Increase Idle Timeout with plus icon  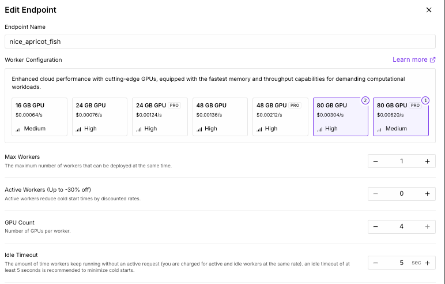[x=427, y=263]
